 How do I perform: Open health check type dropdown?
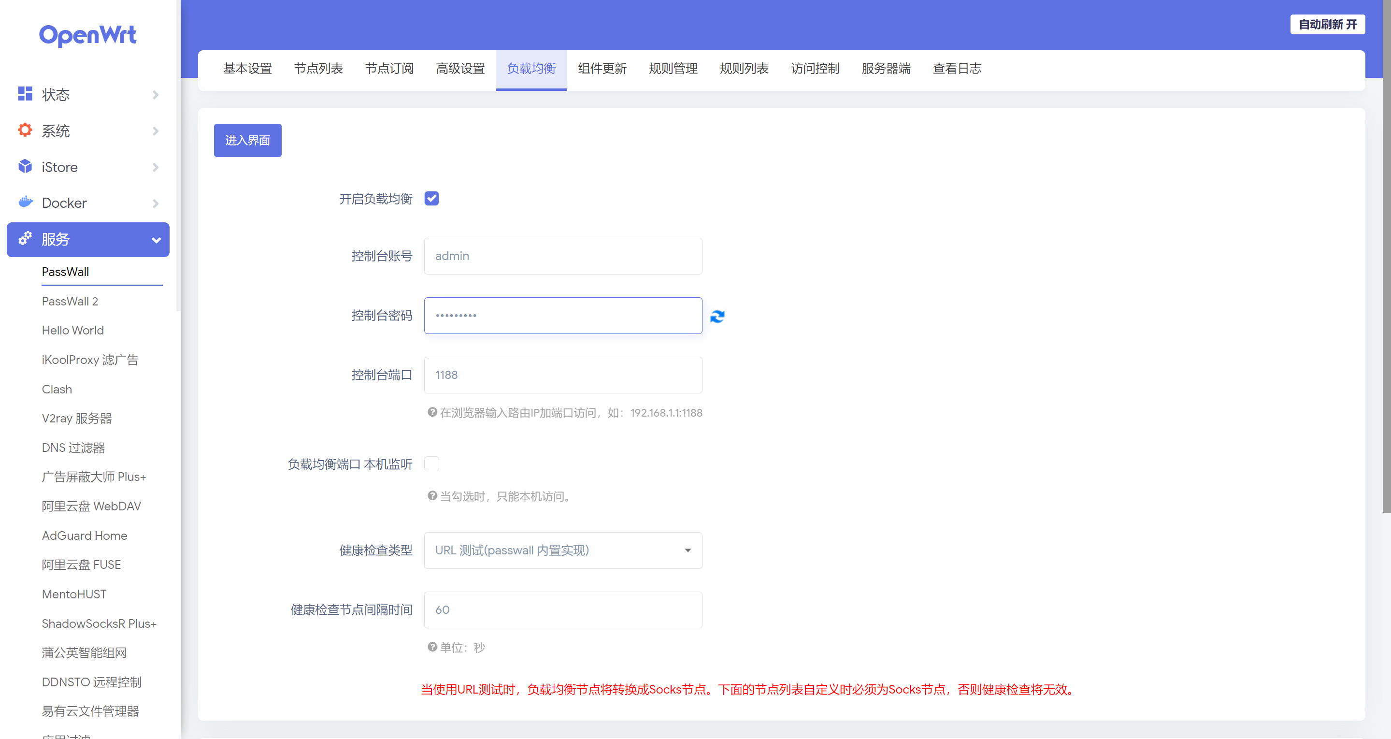point(563,550)
